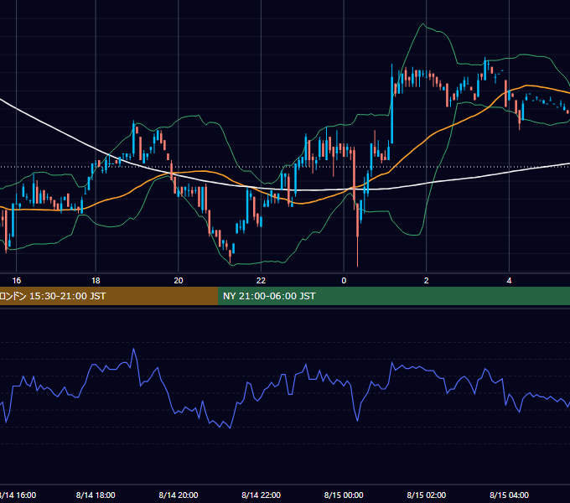Screen dimensions: 570x503
Task: Click the 8/14 20:00 time label
Action: point(178,495)
